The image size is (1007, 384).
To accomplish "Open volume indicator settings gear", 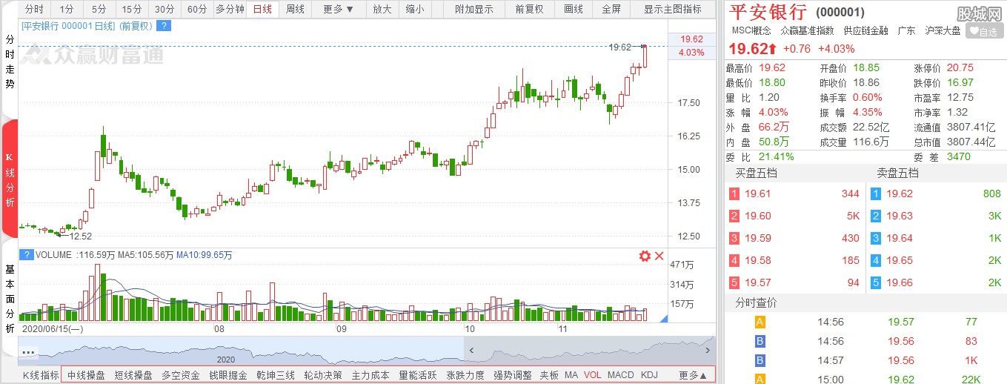I will (645, 256).
